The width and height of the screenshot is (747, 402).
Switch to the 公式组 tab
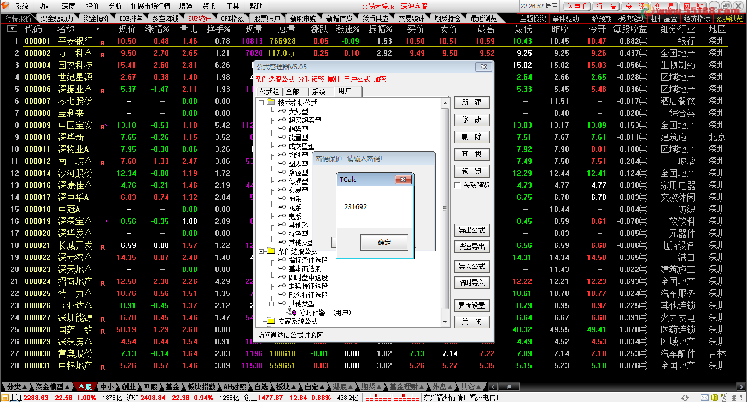coord(269,92)
